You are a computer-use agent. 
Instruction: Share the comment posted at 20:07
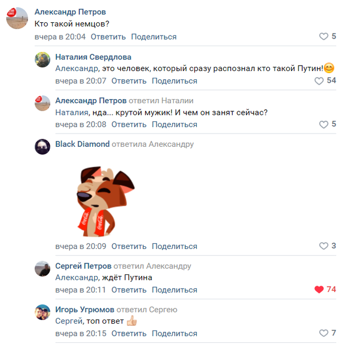coord(175,81)
